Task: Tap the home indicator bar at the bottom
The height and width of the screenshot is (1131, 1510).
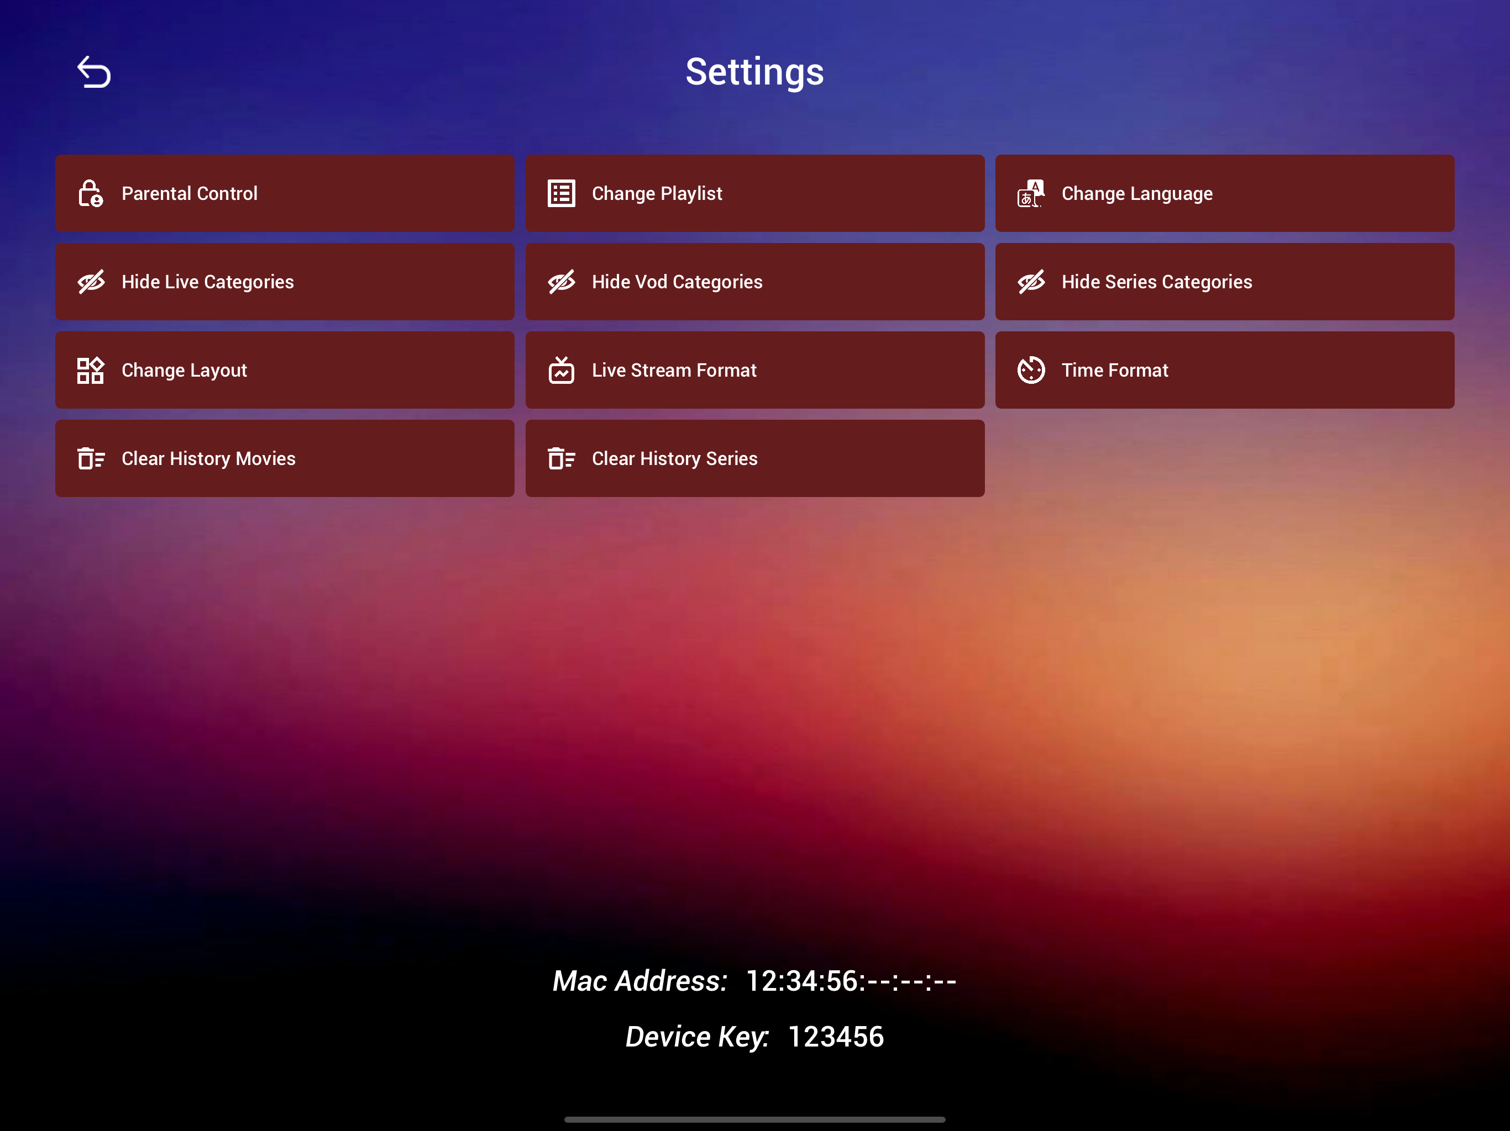Action: pos(755,1119)
